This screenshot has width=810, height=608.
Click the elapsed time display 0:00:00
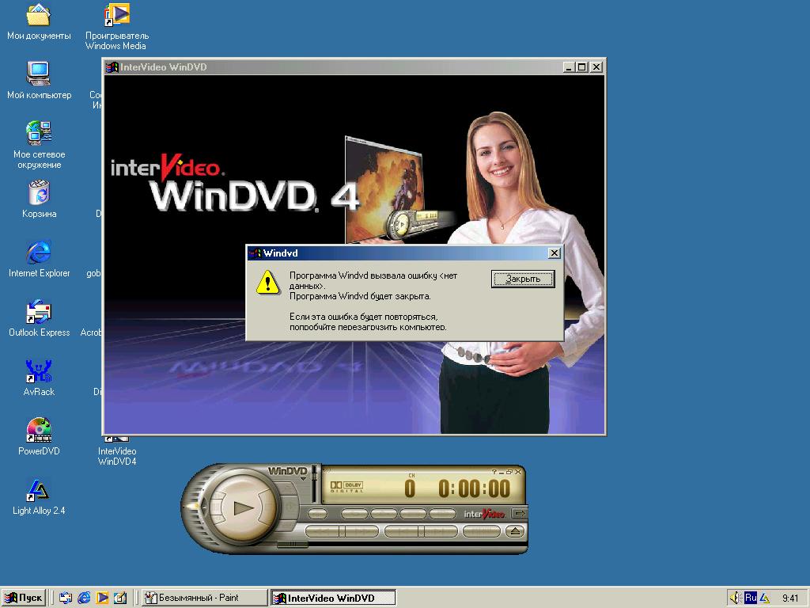click(x=475, y=488)
